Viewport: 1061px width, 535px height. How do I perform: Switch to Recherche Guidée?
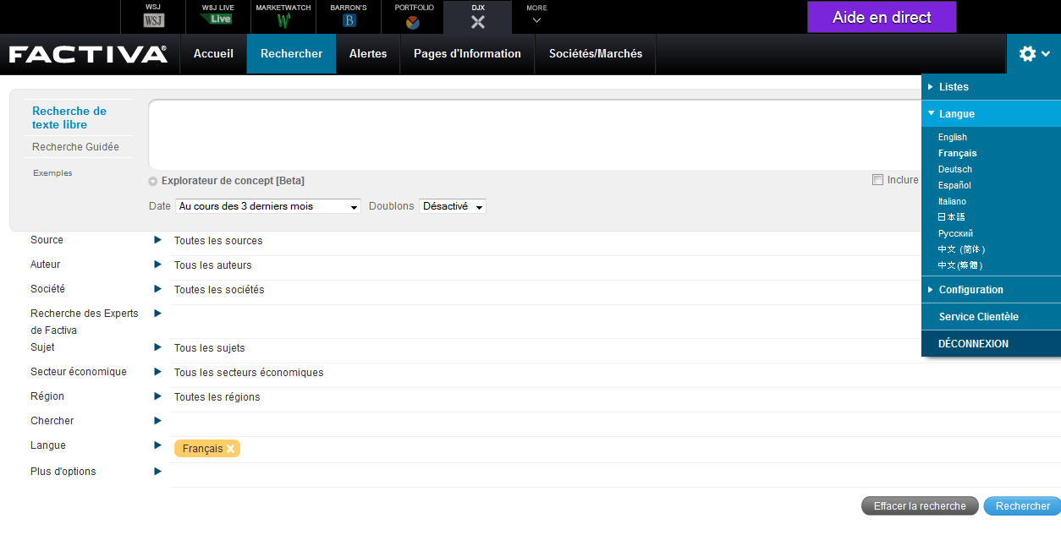click(75, 146)
